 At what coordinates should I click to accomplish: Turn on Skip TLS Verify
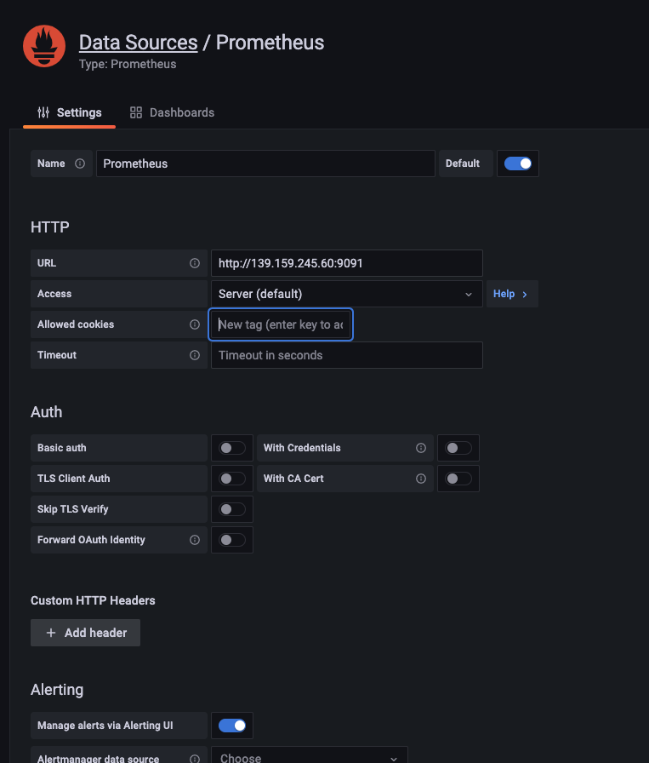point(232,509)
